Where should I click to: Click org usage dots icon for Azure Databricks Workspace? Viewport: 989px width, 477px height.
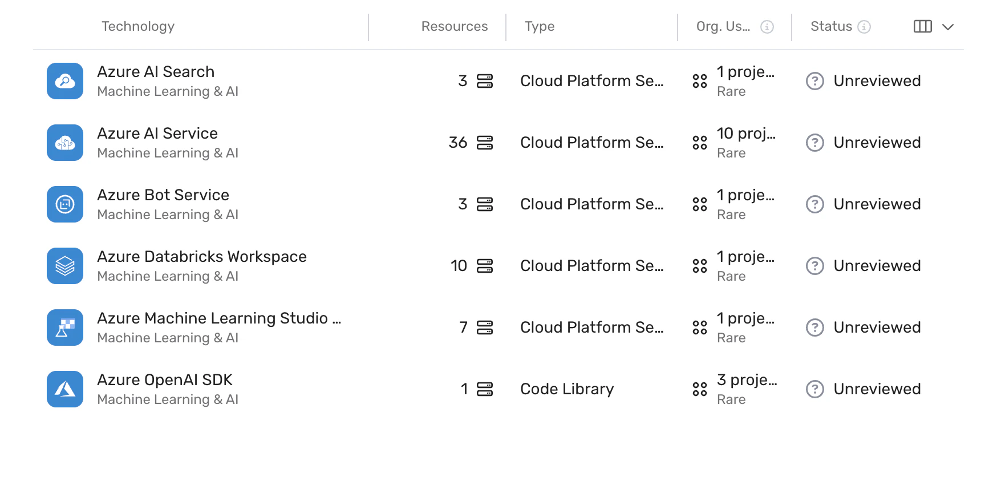(x=700, y=266)
